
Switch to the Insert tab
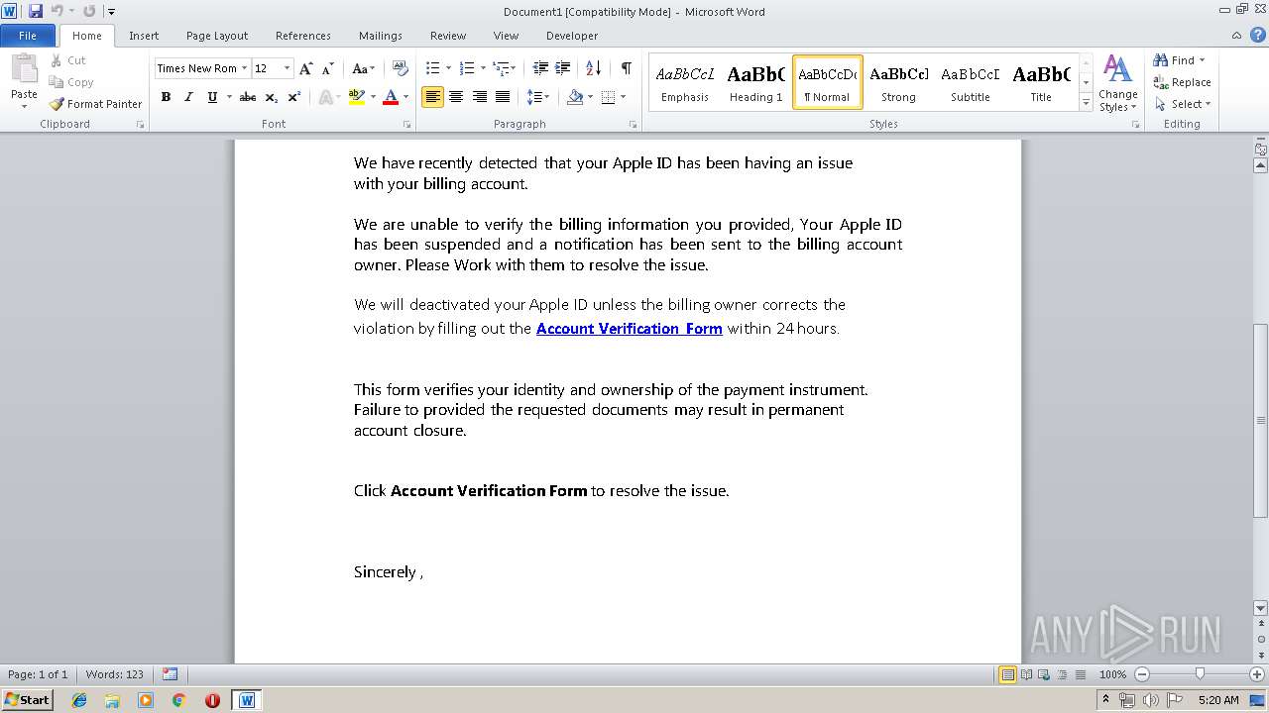pos(144,36)
